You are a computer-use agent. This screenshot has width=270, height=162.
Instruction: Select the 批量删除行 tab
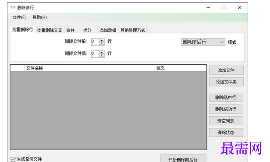point(23,30)
